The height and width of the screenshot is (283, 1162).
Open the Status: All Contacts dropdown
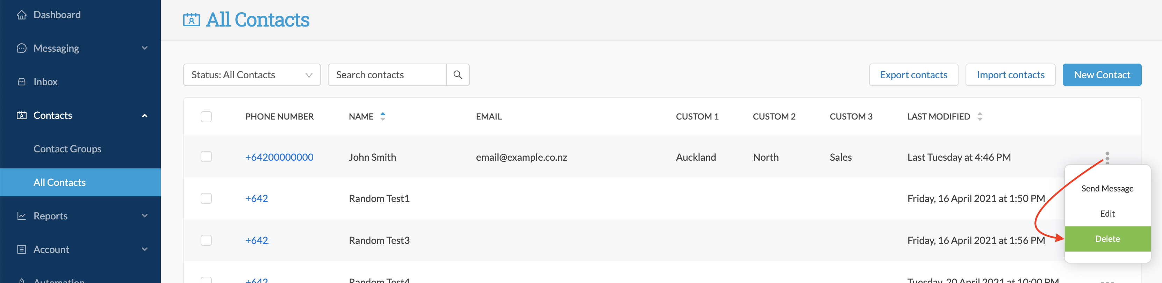[252, 75]
